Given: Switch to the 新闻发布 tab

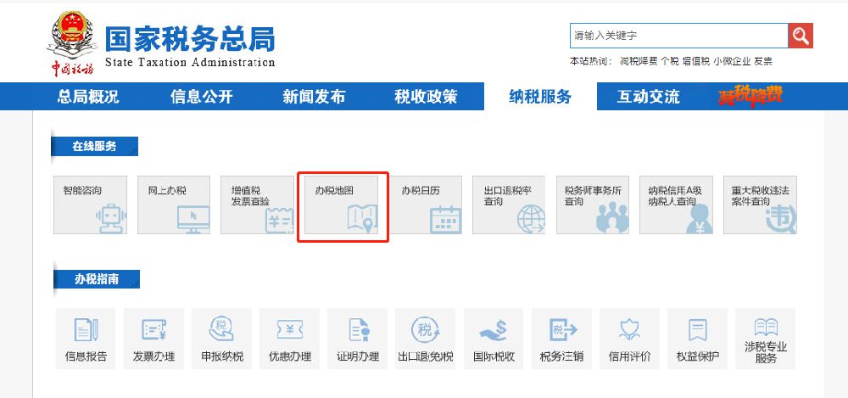Looking at the screenshot, I should coord(314,97).
